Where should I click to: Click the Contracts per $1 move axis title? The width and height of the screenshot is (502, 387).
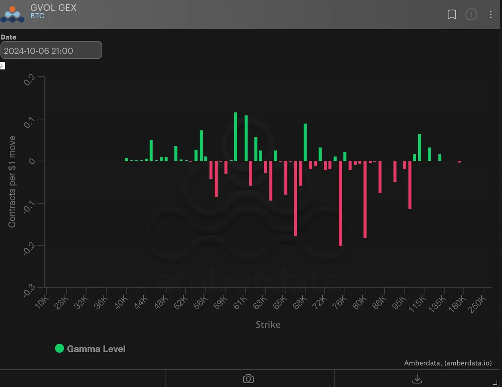click(x=12, y=182)
